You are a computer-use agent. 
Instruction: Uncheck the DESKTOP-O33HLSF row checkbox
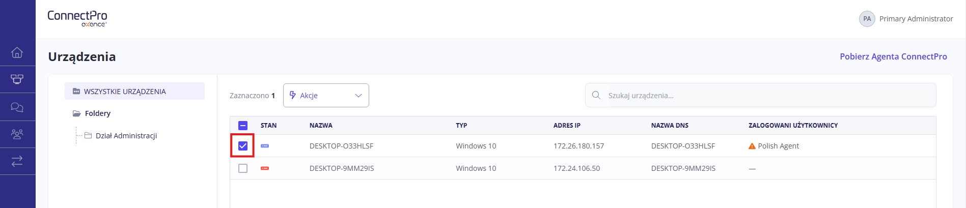(x=243, y=146)
